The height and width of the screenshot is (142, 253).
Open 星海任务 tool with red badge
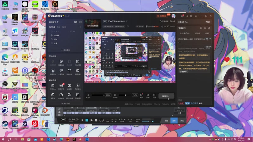(x=61, y=86)
